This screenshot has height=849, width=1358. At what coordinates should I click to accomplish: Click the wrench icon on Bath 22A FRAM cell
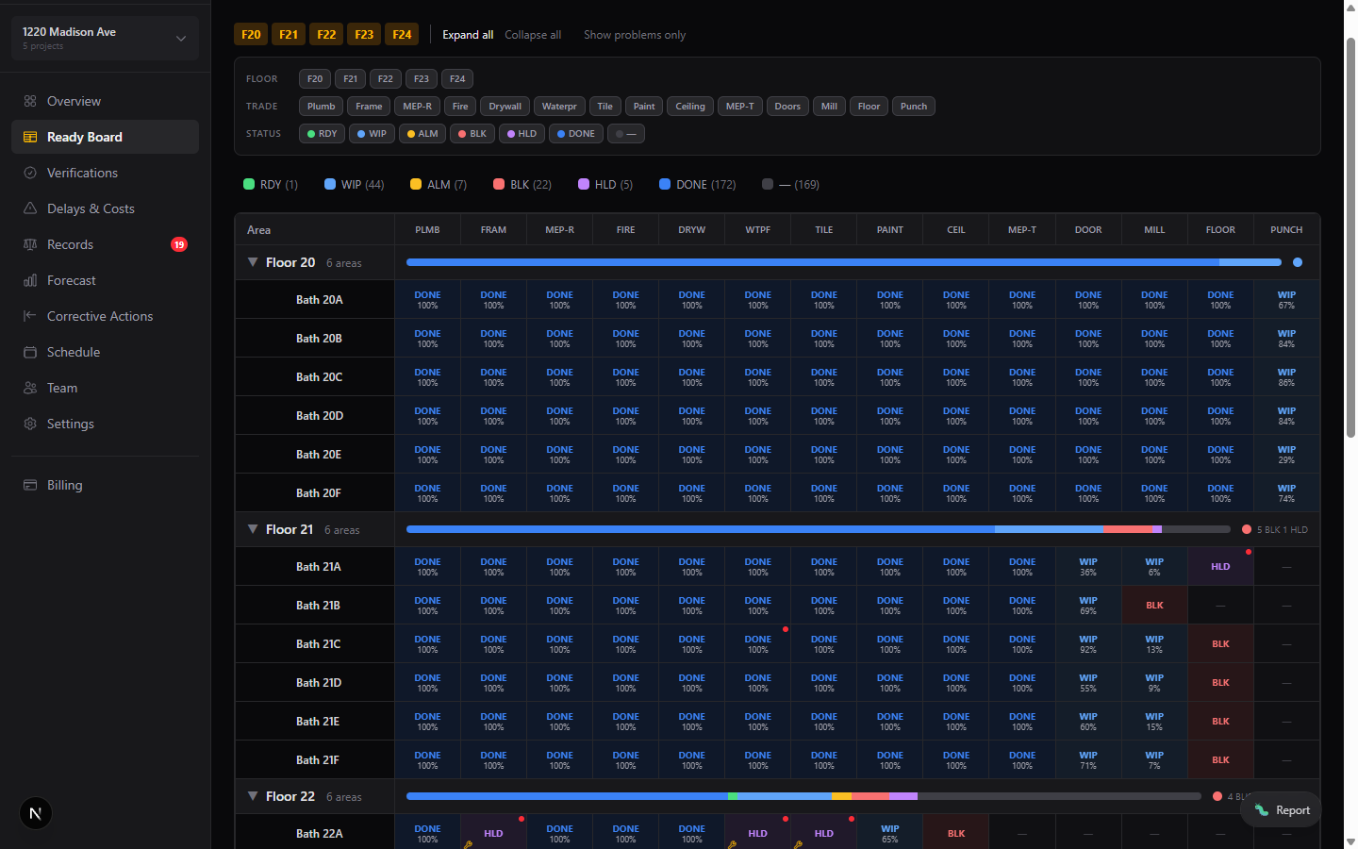pos(468,844)
